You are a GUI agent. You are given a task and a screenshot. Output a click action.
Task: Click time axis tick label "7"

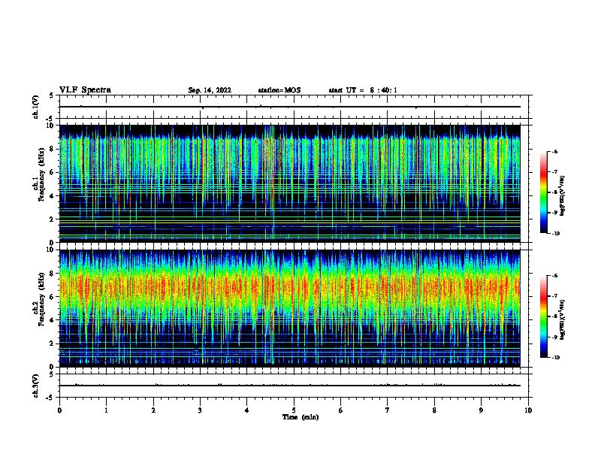point(388,410)
